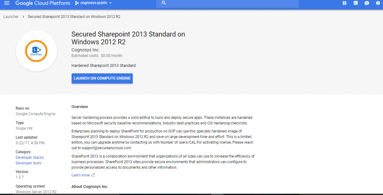
Task: Click 'About Cognosys Inc.' heading
Action: [90, 186]
